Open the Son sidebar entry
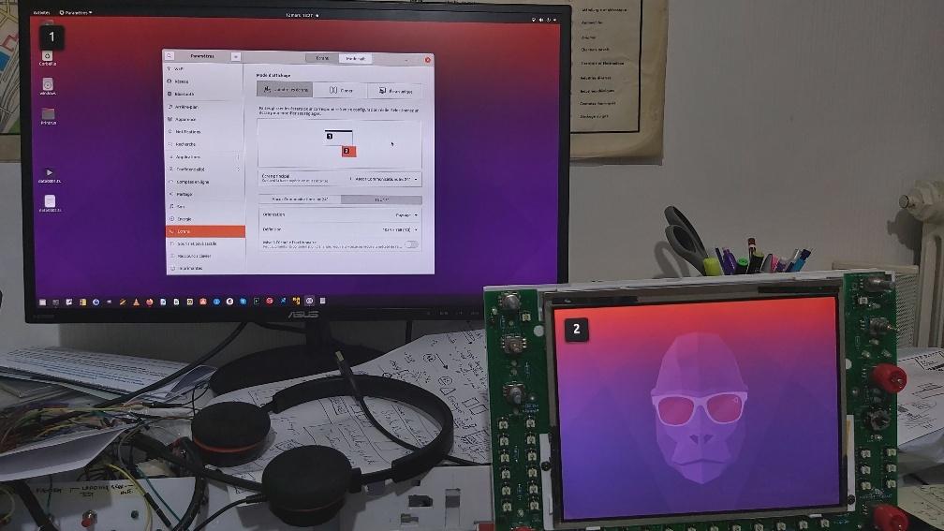This screenshot has width=944, height=531. pyautogui.click(x=205, y=206)
